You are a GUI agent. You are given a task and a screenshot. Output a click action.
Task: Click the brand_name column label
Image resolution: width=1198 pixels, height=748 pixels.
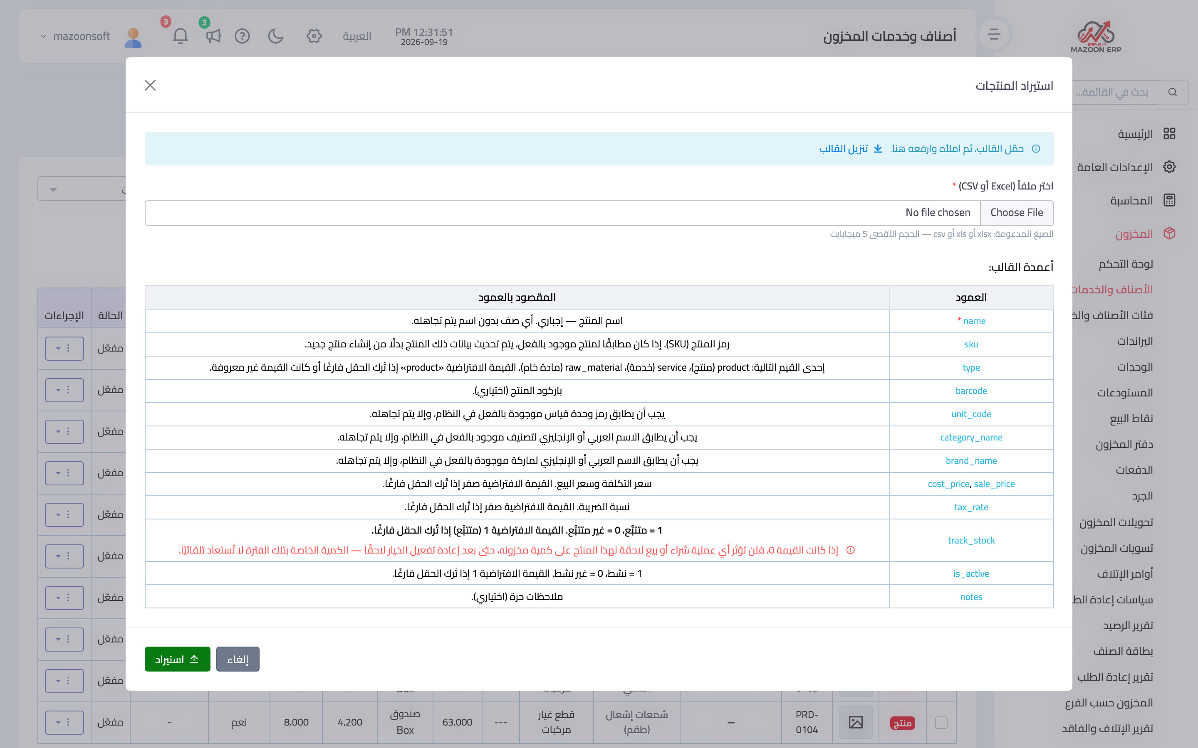coord(971,460)
